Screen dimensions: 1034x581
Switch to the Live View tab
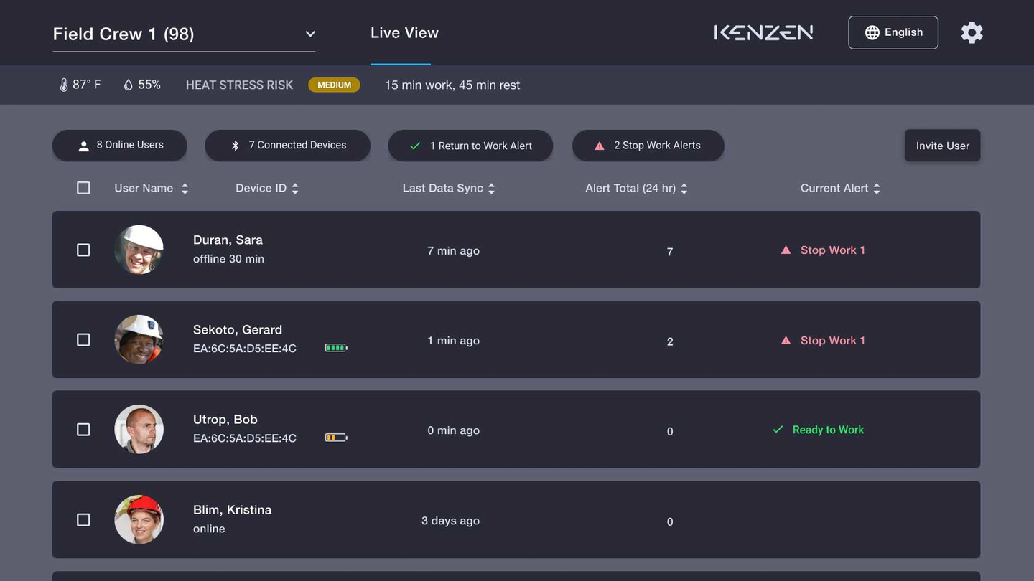(x=404, y=33)
